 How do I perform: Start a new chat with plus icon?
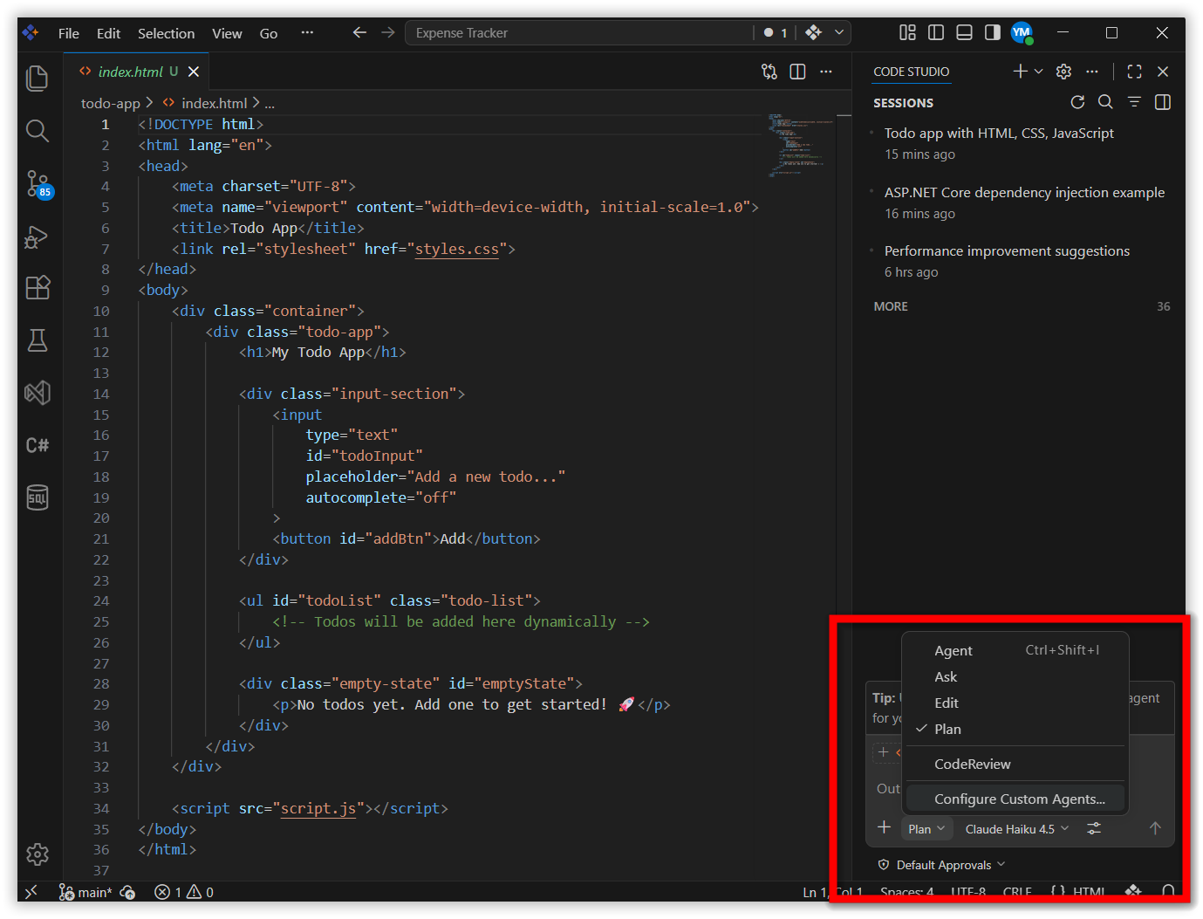pyautogui.click(x=1020, y=72)
